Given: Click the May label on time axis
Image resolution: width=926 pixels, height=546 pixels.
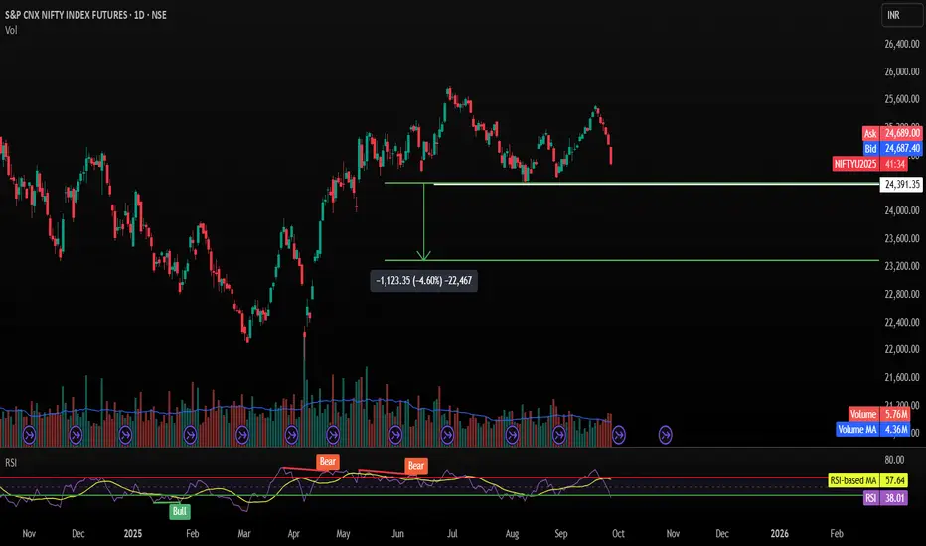Looking at the screenshot, I should pyautogui.click(x=343, y=534).
